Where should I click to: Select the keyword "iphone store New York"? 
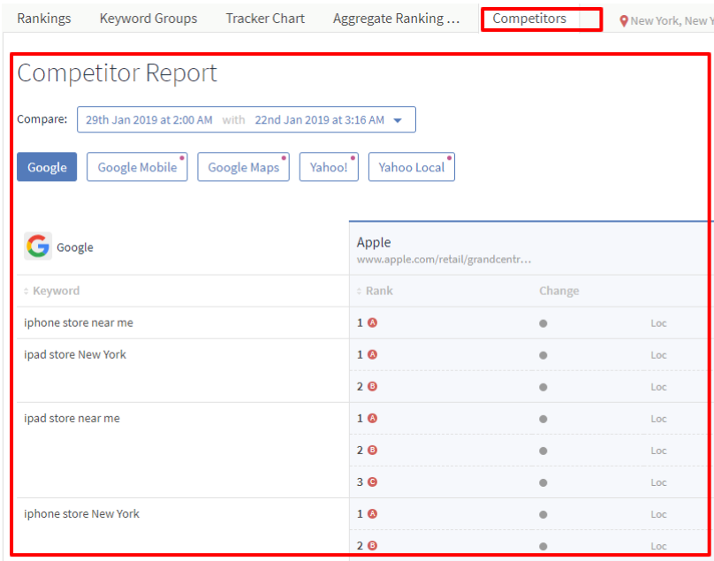(x=81, y=514)
